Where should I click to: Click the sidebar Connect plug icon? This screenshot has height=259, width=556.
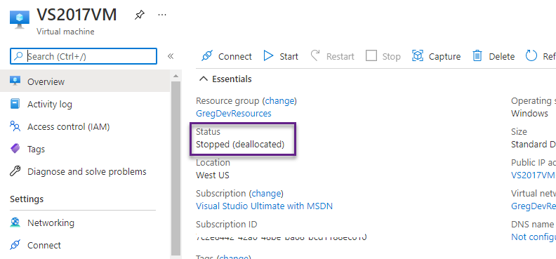click(x=15, y=245)
